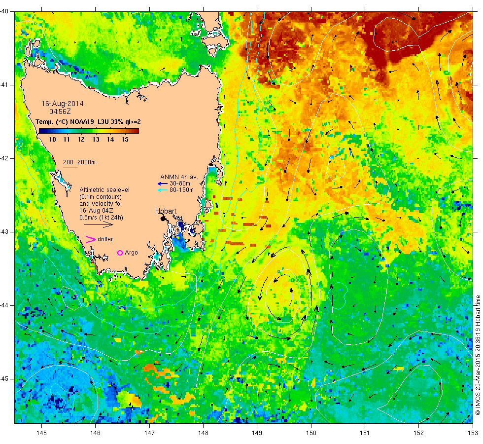This screenshot has height=444, width=483.
Task: Click the Hobart city label
Action: [x=166, y=211]
